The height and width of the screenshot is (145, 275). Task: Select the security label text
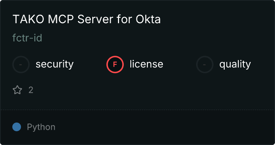click(54, 65)
